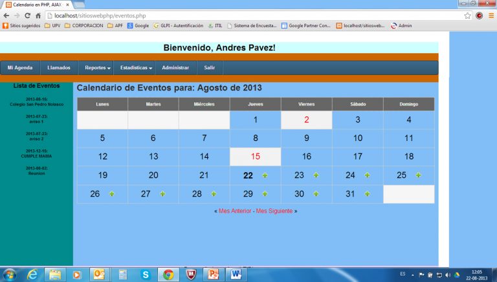
Task: Navigate to Mes Siguiente link
Action: pos(274,211)
